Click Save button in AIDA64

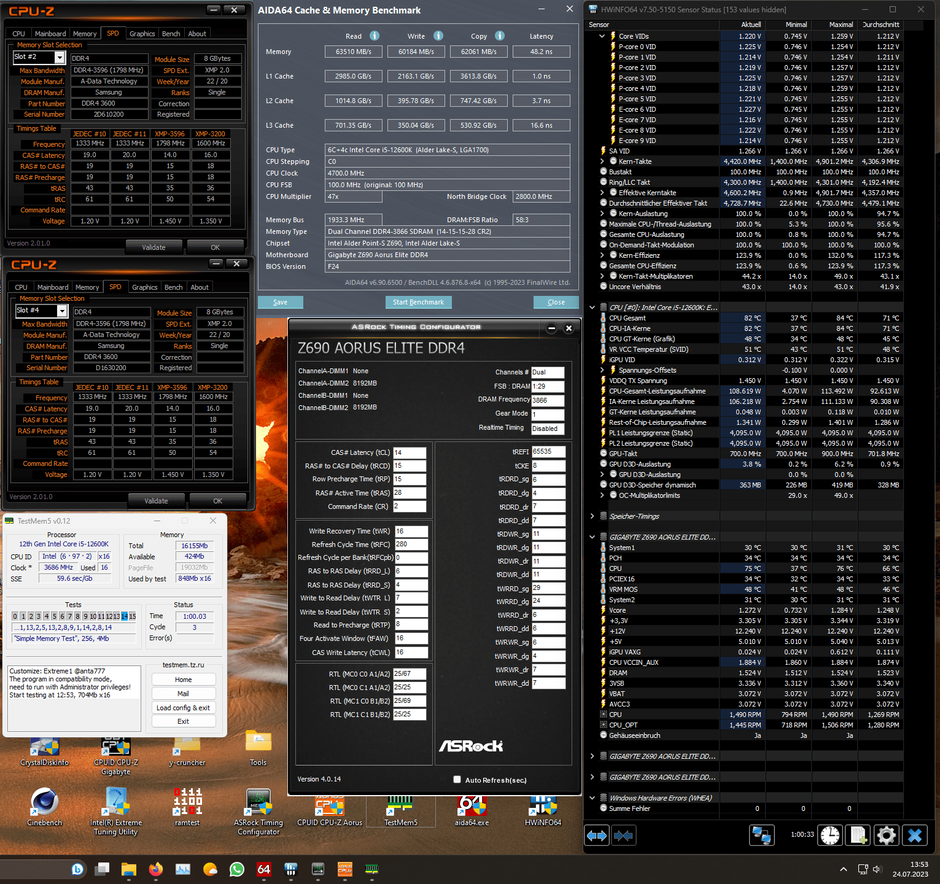click(281, 302)
